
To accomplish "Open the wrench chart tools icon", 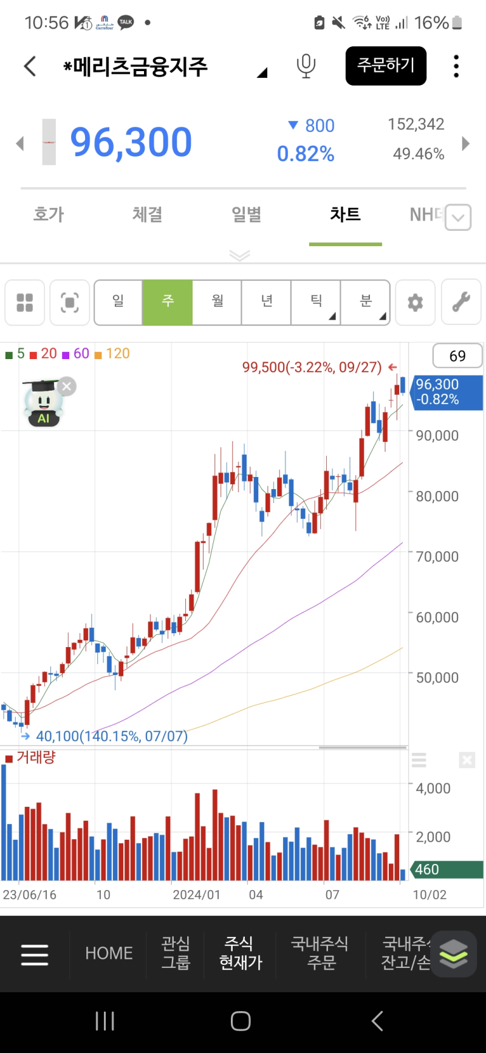I will point(461,303).
